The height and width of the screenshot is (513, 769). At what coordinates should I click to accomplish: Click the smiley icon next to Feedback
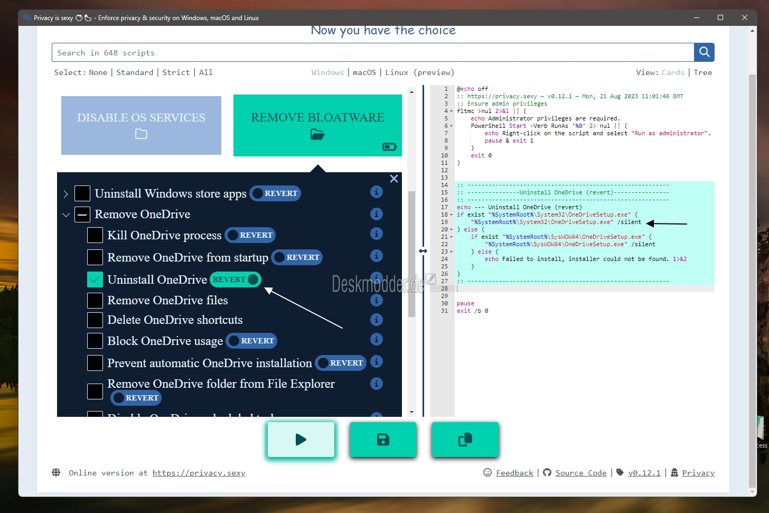tap(487, 472)
